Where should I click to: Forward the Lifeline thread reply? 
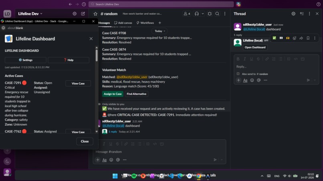pos(301,38)
